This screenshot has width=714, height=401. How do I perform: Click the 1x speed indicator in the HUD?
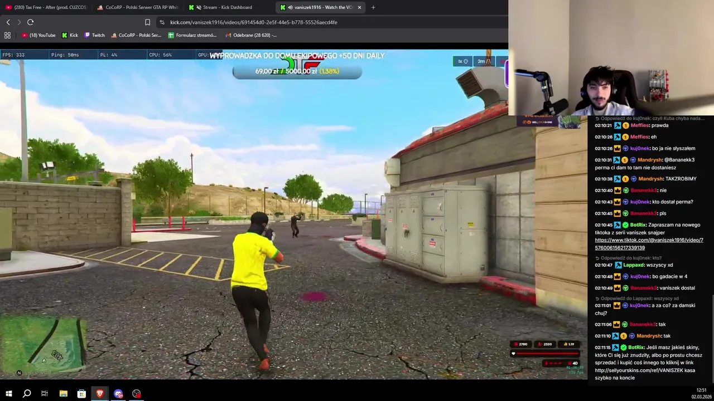463,61
